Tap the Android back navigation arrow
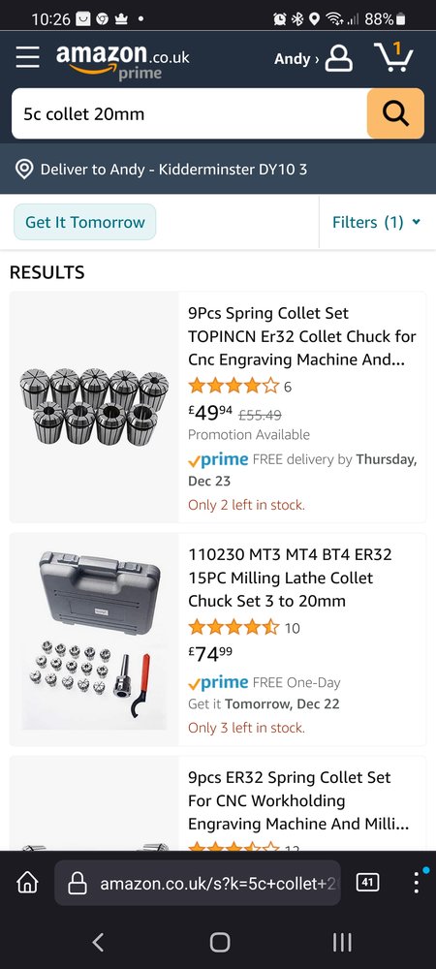 [x=98, y=942]
